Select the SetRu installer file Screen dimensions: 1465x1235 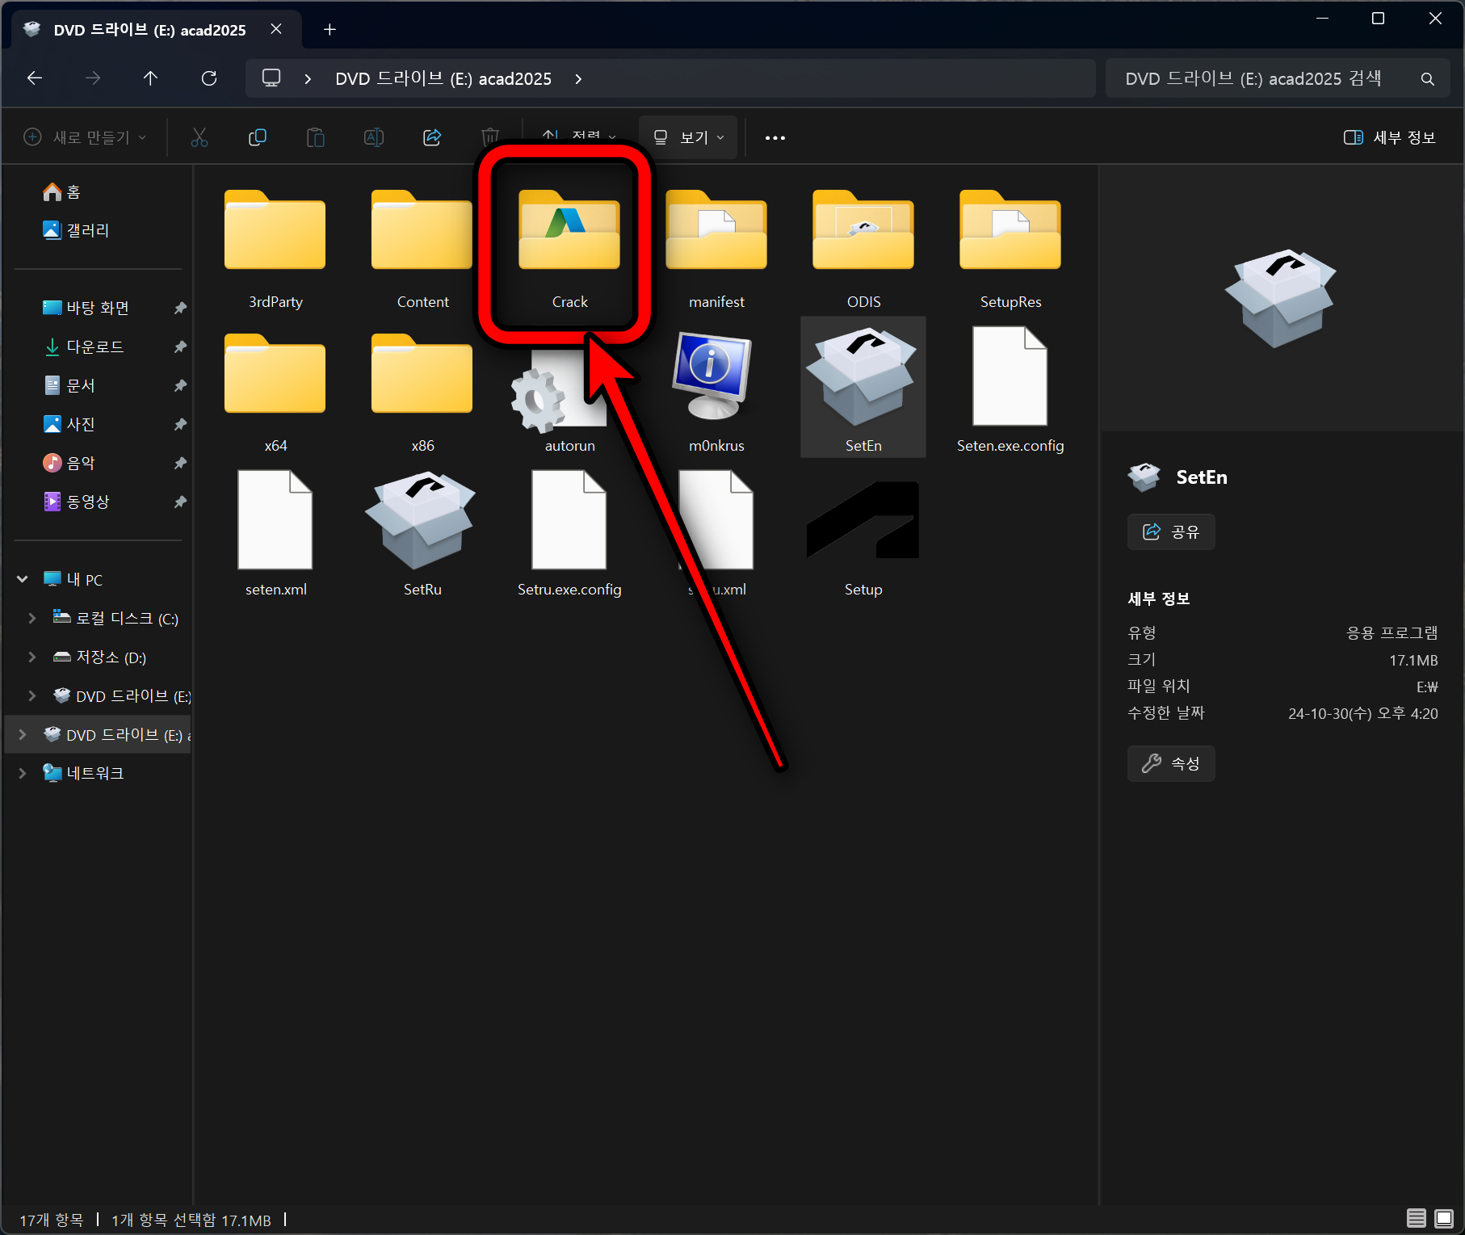tap(422, 535)
